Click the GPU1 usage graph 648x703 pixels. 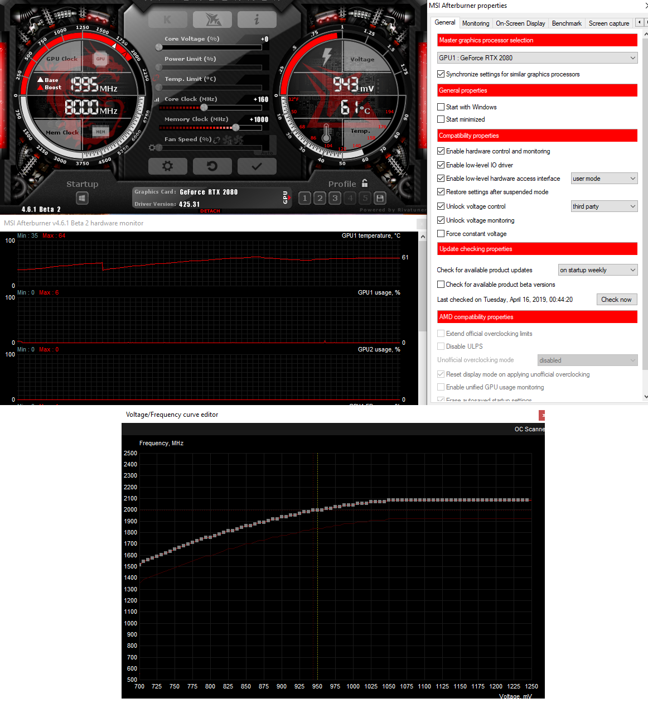[209, 320]
